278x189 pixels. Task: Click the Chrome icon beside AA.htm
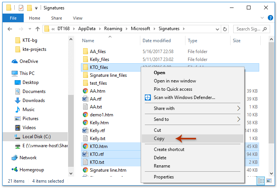(x=85, y=91)
